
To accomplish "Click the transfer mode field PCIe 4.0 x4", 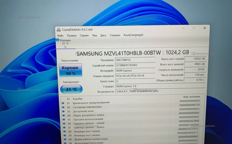I will click(135, 76).
